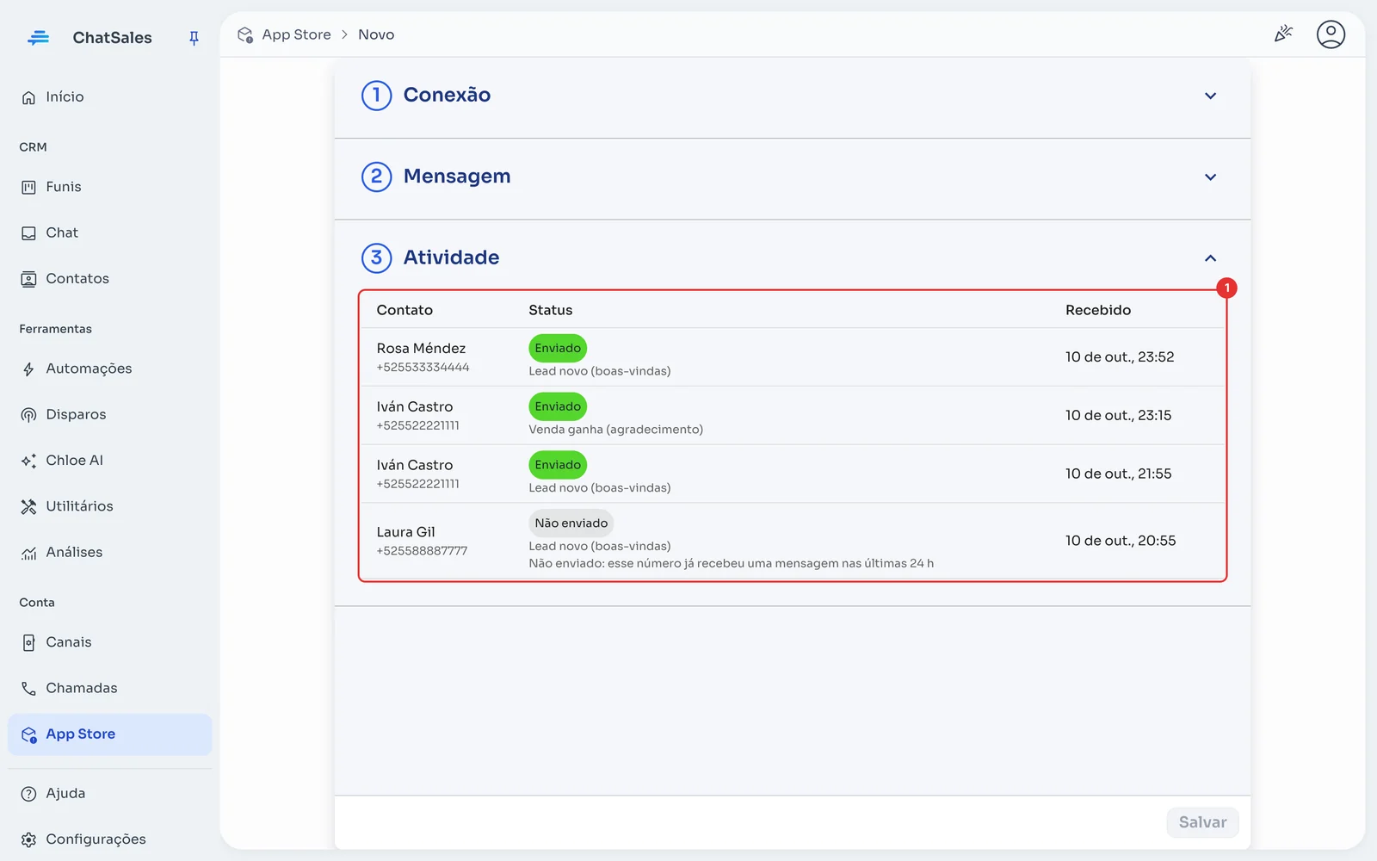Click the Atividade step heading
Screen dimensions: 1377x861
pyautogui.click(x=451, y=257)
